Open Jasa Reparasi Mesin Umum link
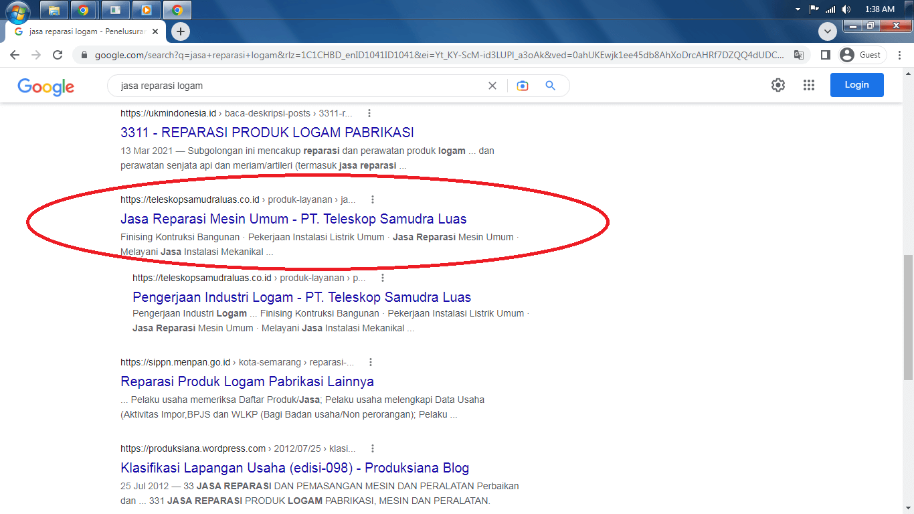This screenshot has width=914, height=514. pyautogui.click(x=293, y=219)
